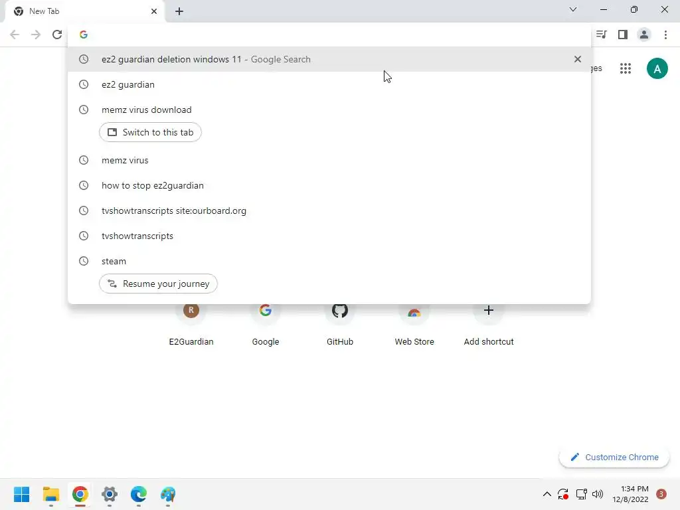Select the 'steam' suggestion

(329, 260)
